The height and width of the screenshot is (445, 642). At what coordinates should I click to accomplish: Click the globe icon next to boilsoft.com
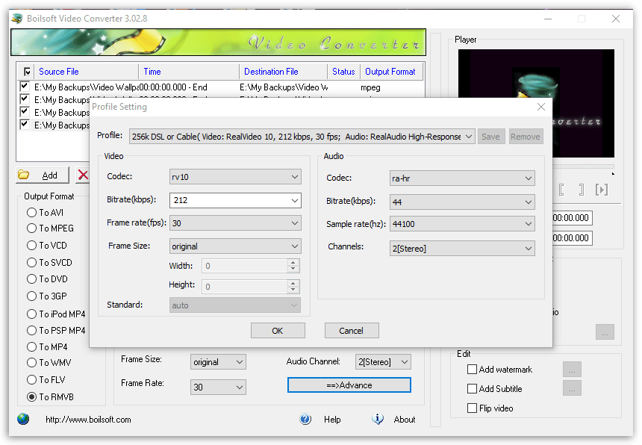tap(22, 419)
